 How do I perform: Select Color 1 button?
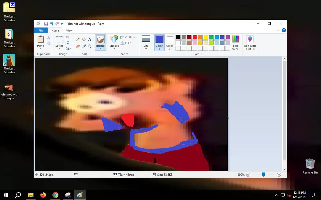[159, 43]
